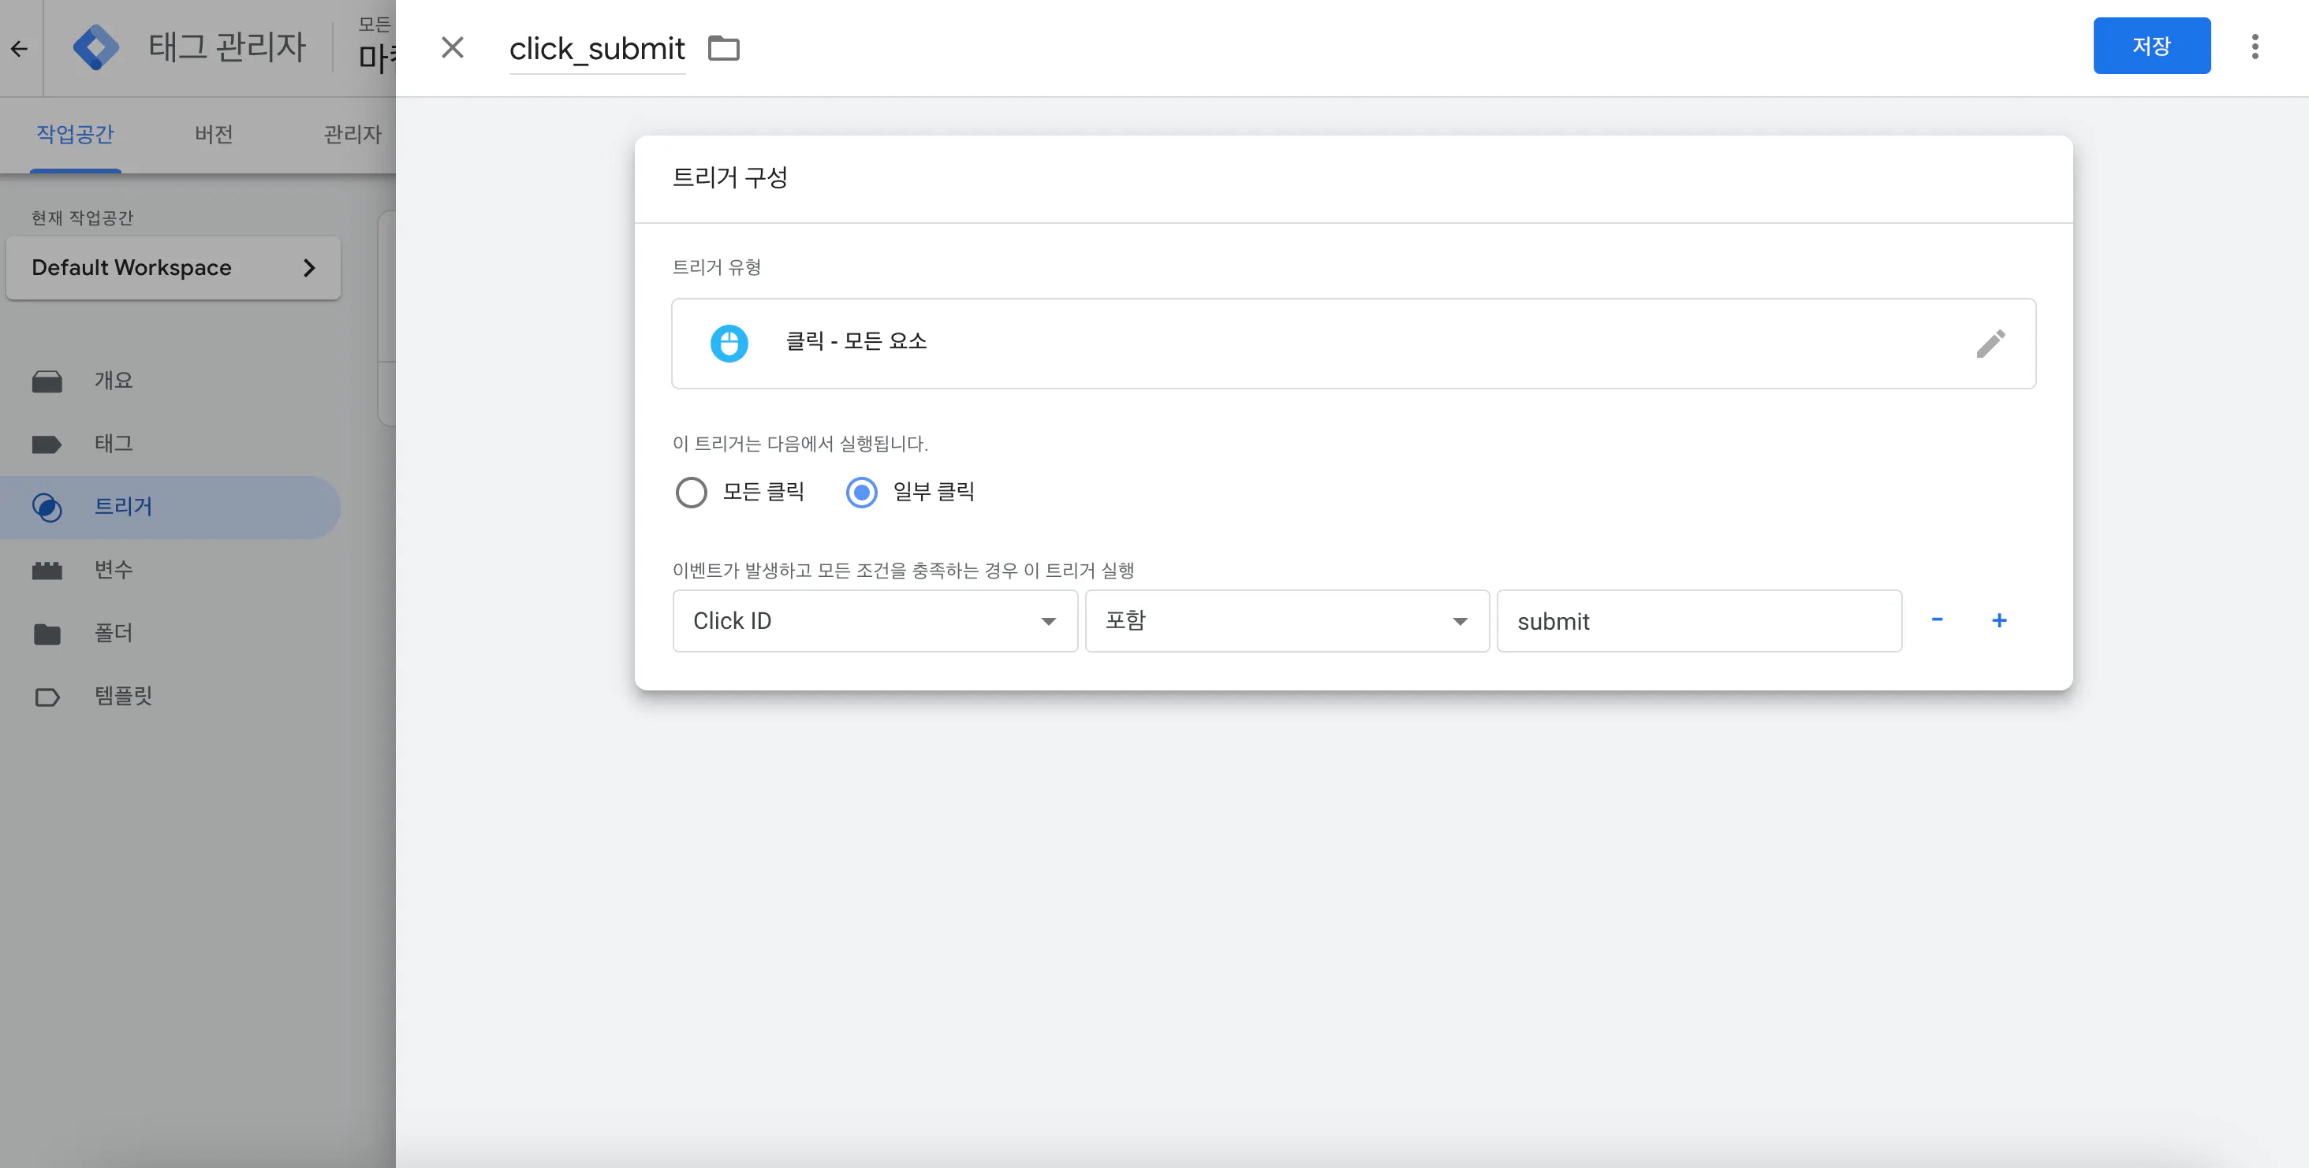Viewport: 2309px width, 1168px height.
Task: Edit the trigger type with the pencil icon
Action: (1990, 343)
